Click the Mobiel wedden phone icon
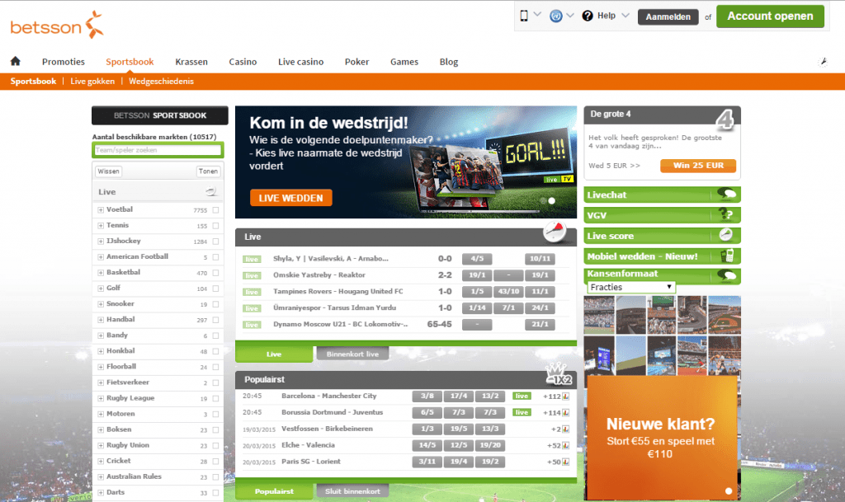Screen dimensions: 845x502 pyautogui.click(x=728, y=256)
